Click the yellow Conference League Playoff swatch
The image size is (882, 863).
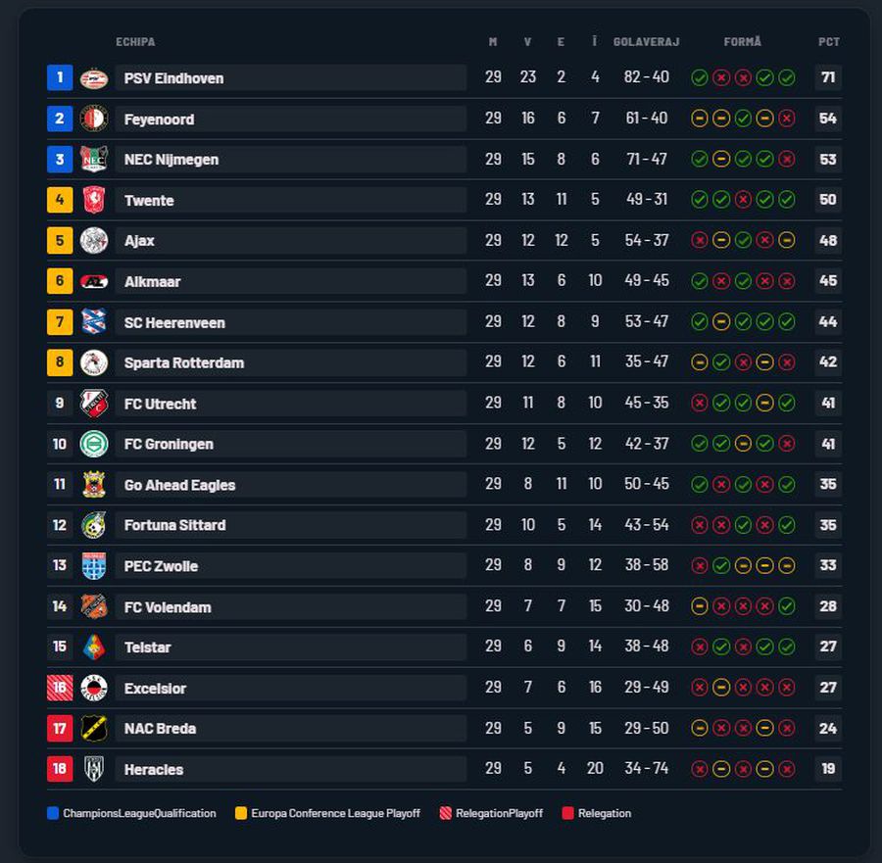241,813
